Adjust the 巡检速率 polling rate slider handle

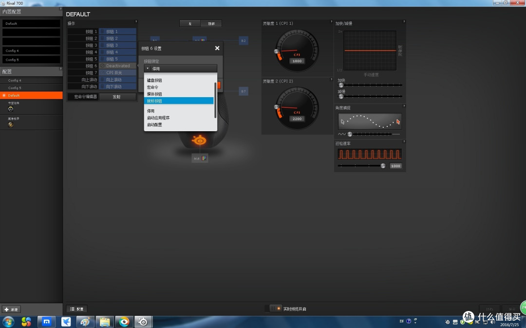[383, 166]
